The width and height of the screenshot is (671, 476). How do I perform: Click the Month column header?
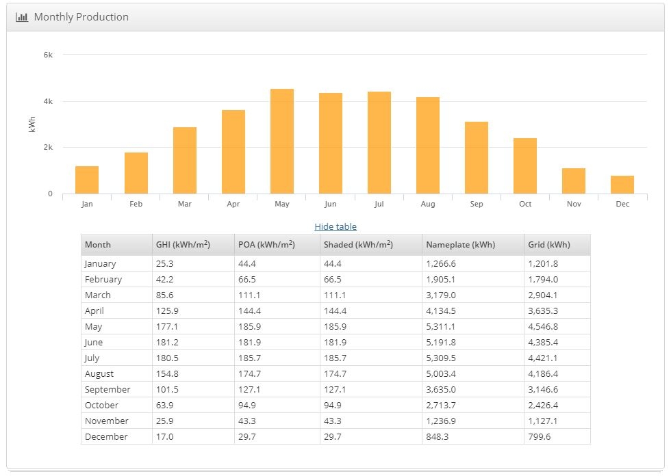coord(98,245)
